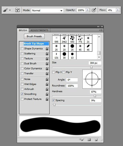This screenshot has height=146, width=123.
Task: Select the 20 soft brush tip
Action: click(64, 48)
